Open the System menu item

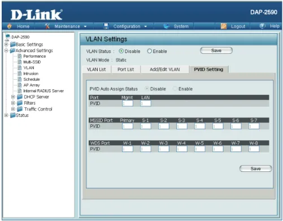pos(181,27)
